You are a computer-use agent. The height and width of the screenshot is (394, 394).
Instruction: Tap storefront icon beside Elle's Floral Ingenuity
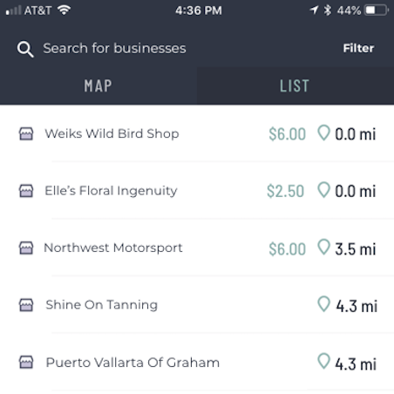tap(26, 191)
